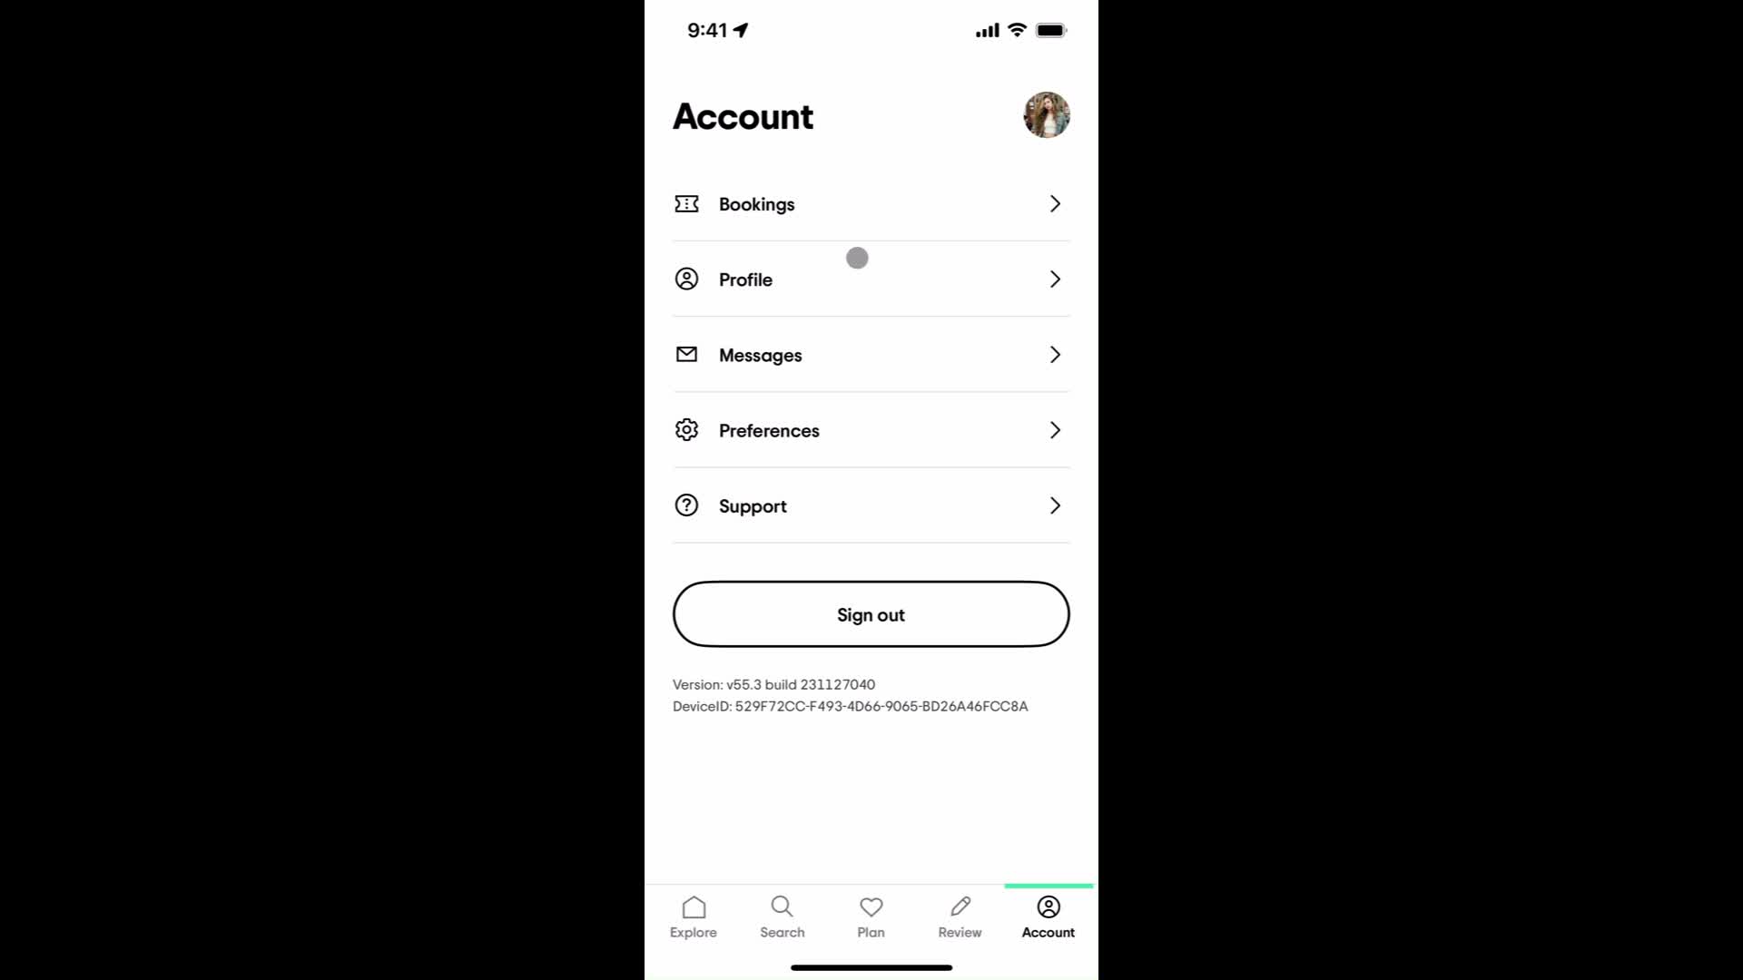Open the Support section
This screenshot has width=1743, height=980.
coord(871,505)
